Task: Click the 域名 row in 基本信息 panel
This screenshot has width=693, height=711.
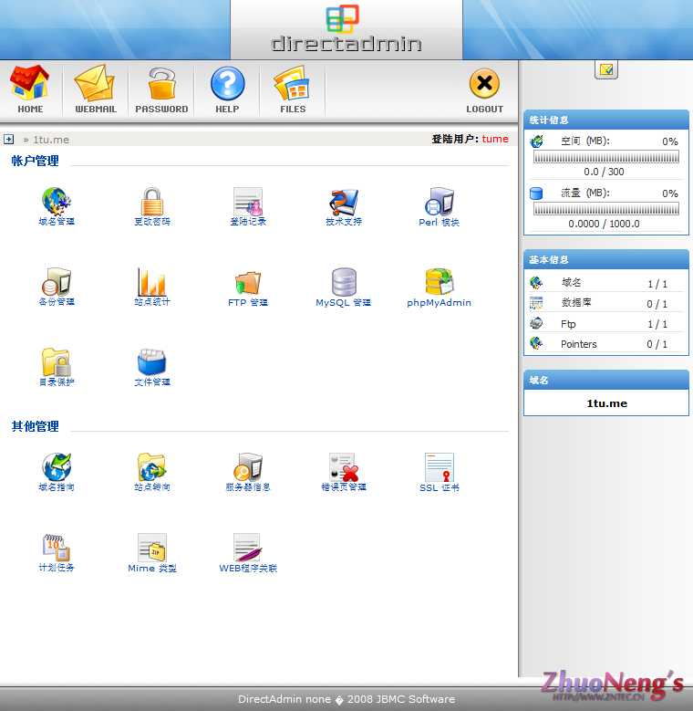Action: pyautogui.click(x=606, y=283)
